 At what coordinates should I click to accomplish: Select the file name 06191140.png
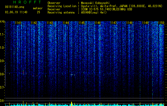click(x=15, y=7)
